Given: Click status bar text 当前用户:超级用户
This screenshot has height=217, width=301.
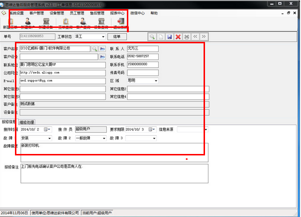Looking at the screenshot, I should 97,213.
